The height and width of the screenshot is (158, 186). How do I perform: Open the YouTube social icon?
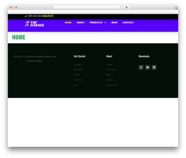147,67
